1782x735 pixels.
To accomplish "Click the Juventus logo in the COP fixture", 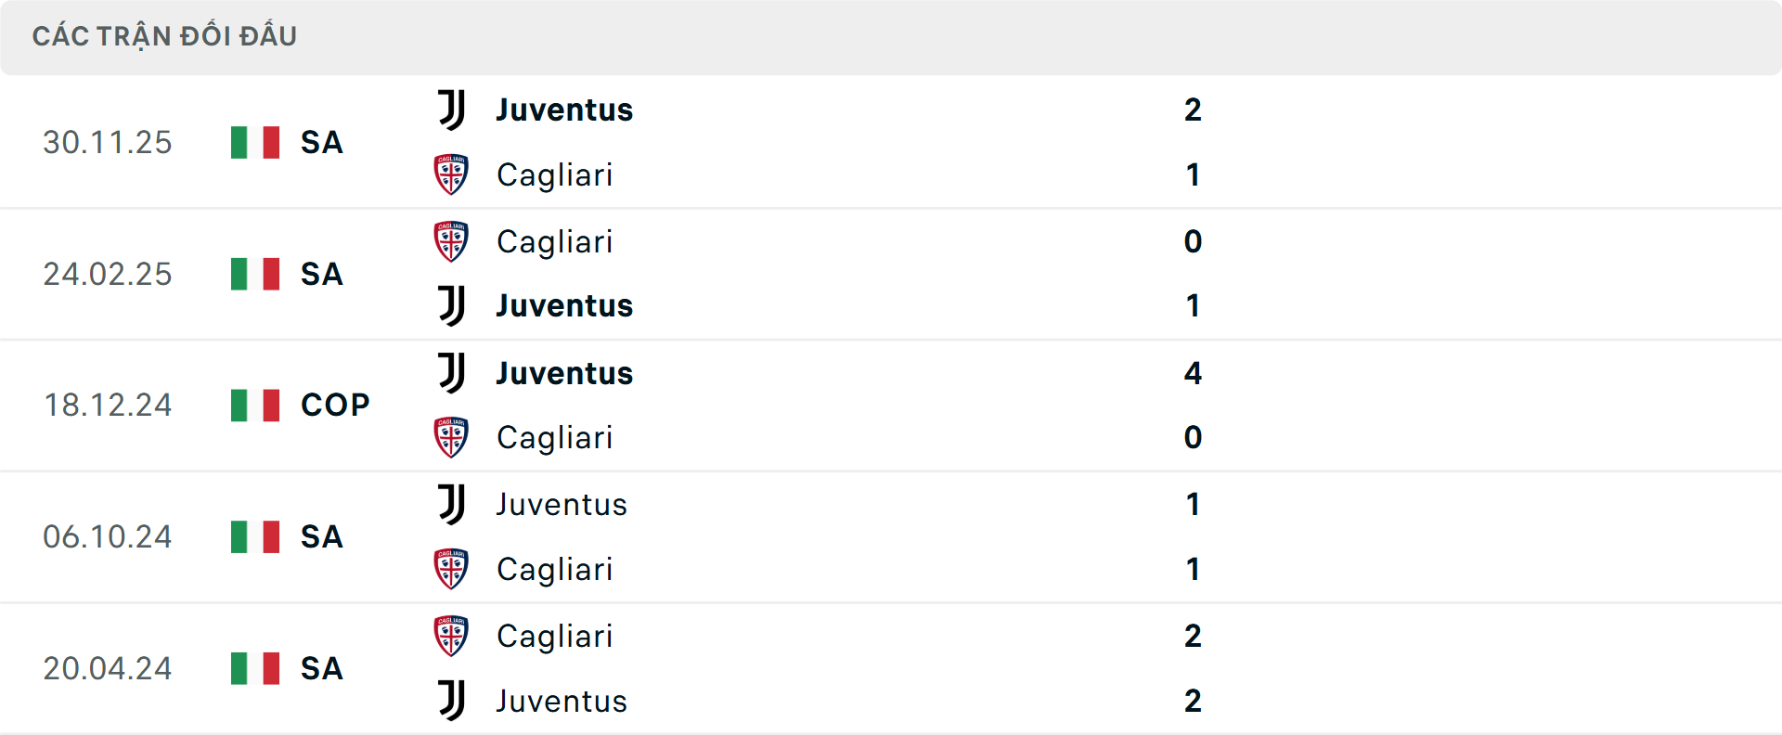I will point(452,373).
